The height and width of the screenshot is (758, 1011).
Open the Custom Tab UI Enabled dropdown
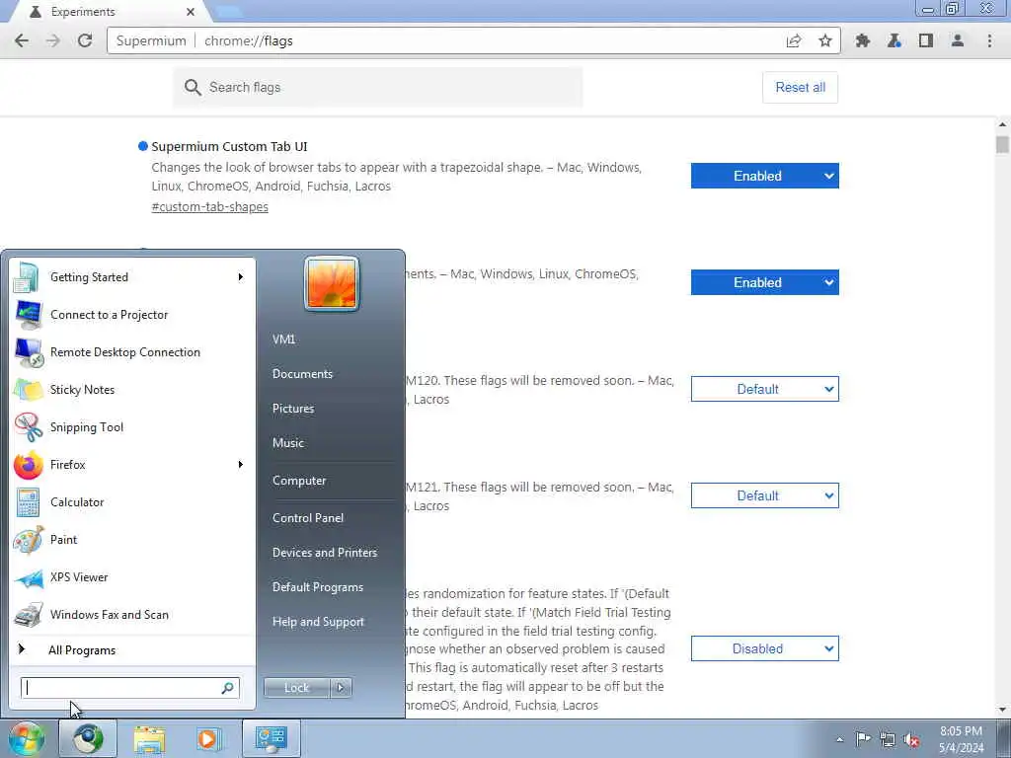[x=765, y=176]
